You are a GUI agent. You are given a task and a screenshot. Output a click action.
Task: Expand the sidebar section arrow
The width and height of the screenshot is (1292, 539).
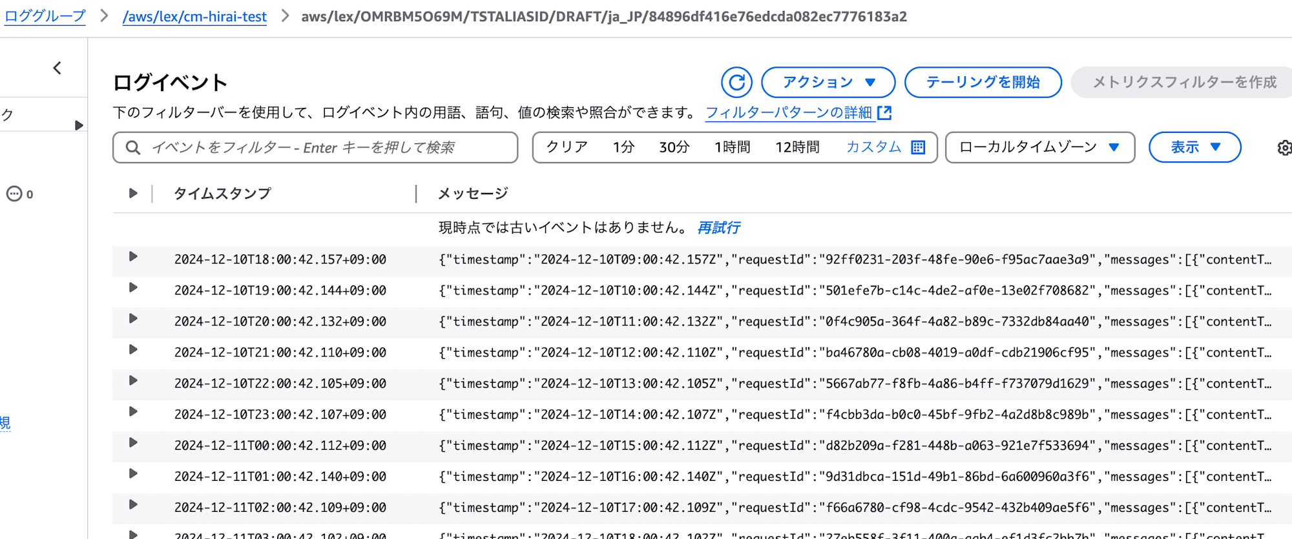pos(79,125)
